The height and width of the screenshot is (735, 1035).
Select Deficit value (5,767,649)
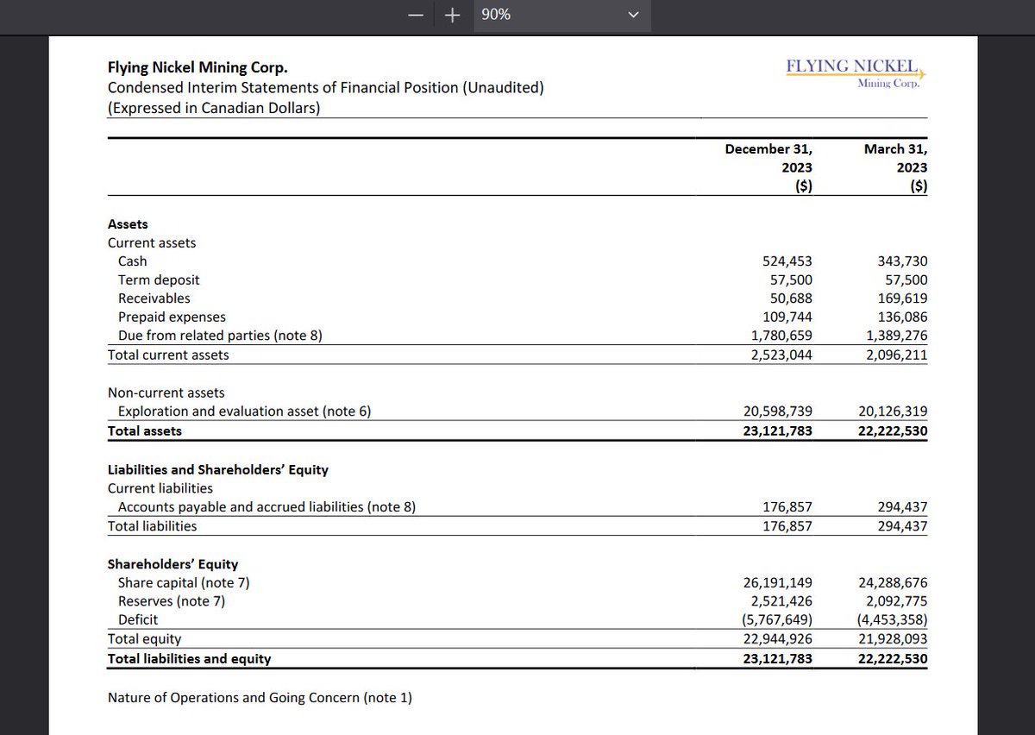tap(778, 620)
